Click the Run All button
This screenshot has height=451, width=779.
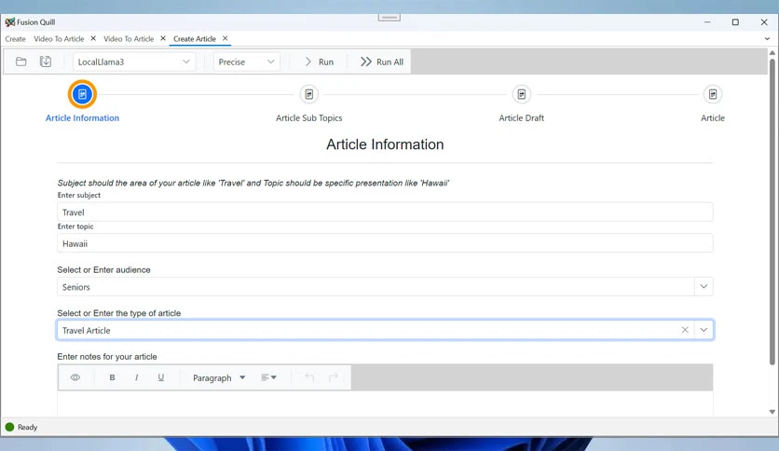(x=381, y=61)
